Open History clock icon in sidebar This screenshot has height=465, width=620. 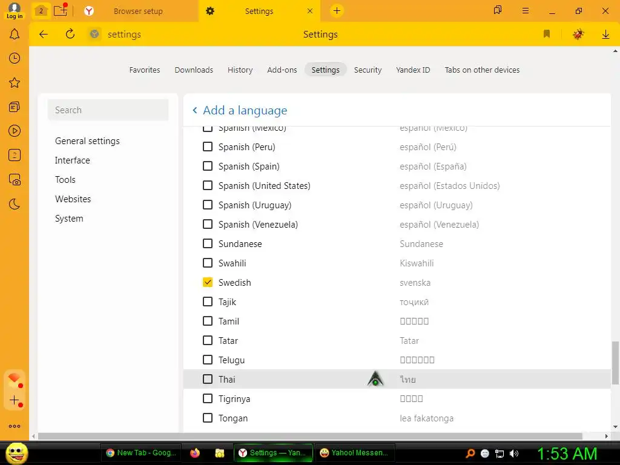pos(15,58)
